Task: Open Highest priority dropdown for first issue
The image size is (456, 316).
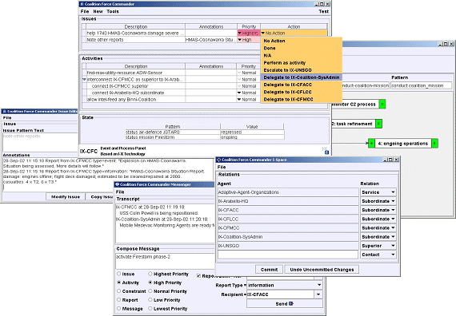Action: [249, 33]
